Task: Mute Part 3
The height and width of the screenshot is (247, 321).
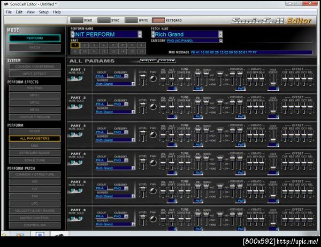Action: [x=72, y=134]
